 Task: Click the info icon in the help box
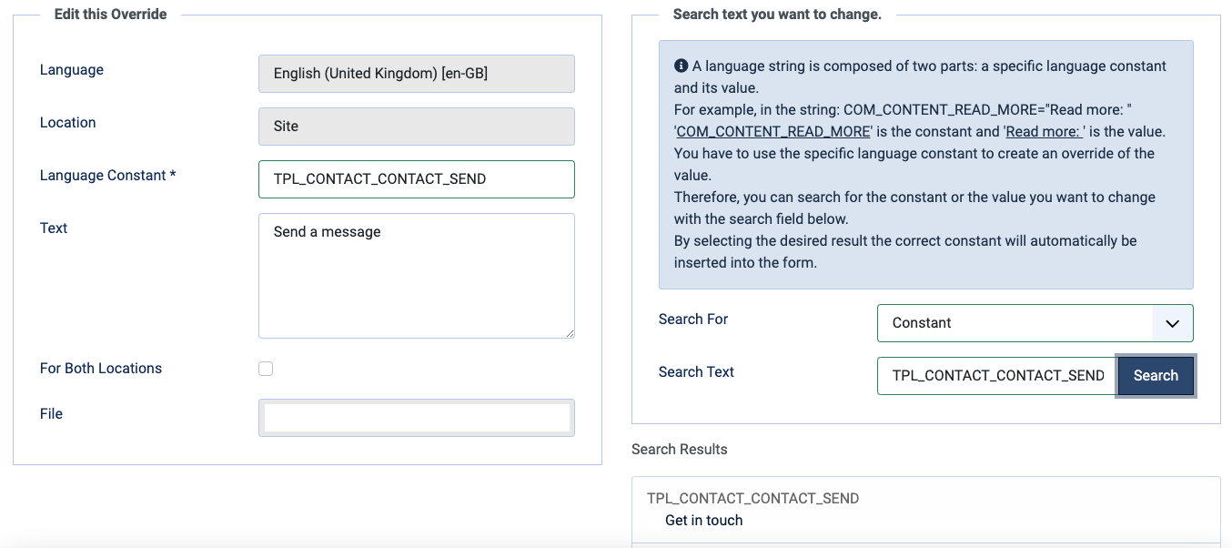(x=681, y=66)
